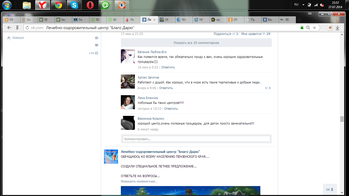Switch to the VK 'Ве' tab
The image size is (349, 196).
(270, 20)
